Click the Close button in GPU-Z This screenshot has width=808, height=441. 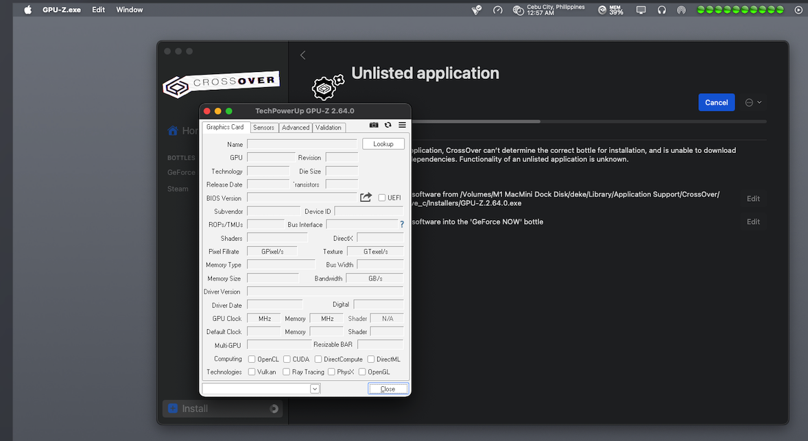tap(388, 388)
